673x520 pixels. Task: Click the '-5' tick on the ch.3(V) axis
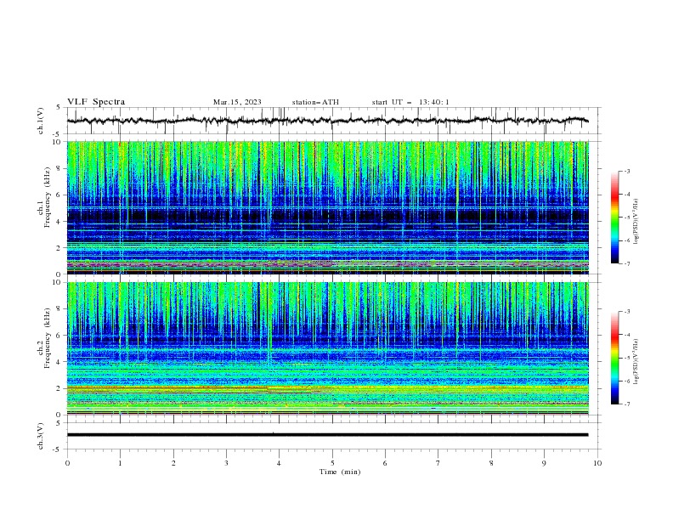click(x=58, y=449)
